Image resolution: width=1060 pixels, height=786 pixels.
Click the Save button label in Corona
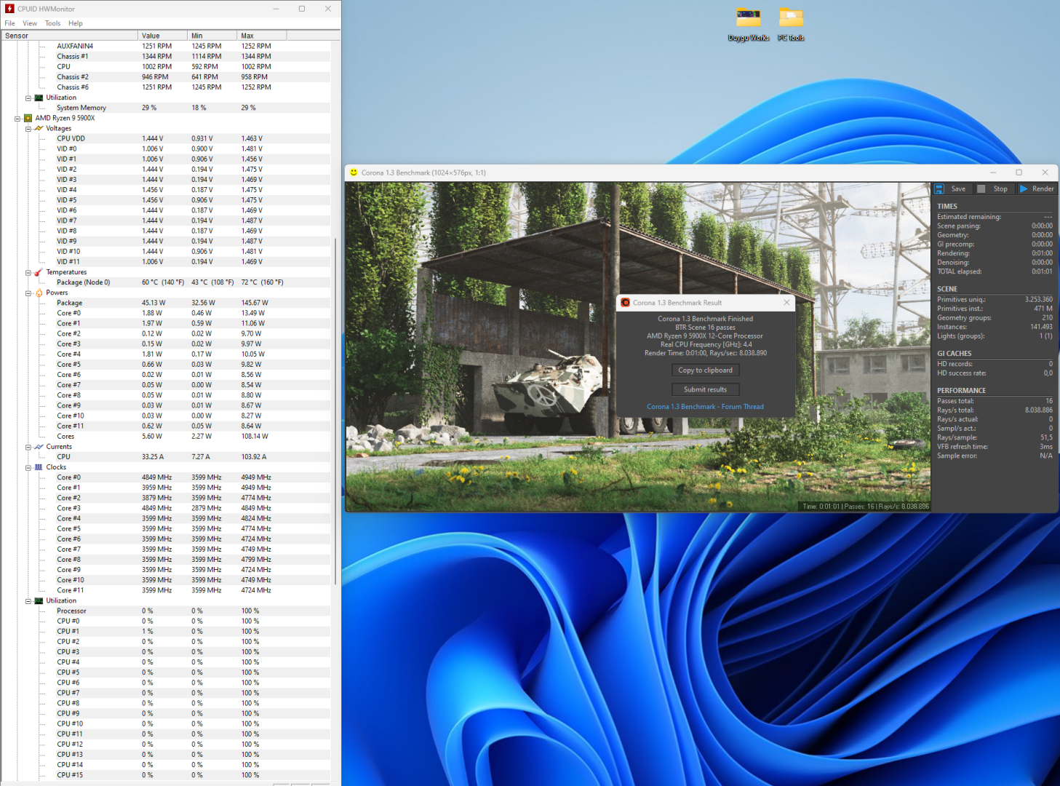point(958,188)
